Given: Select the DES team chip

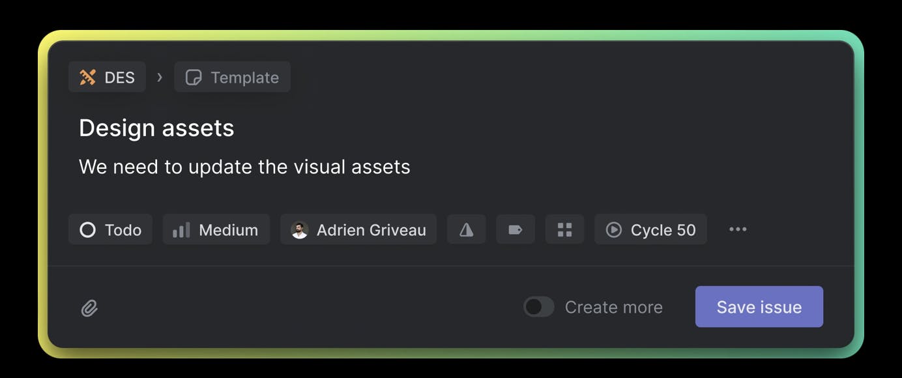Looking at the screenshot, I should click(x=107, y=78).
